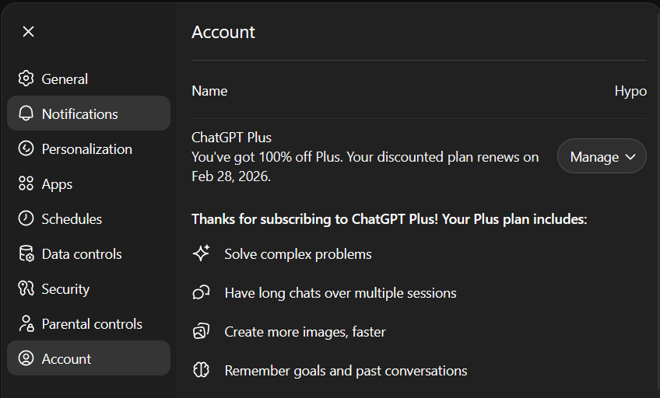Click the images icon for Create more images
Screen dimensions: 660x398
[201, 331]
